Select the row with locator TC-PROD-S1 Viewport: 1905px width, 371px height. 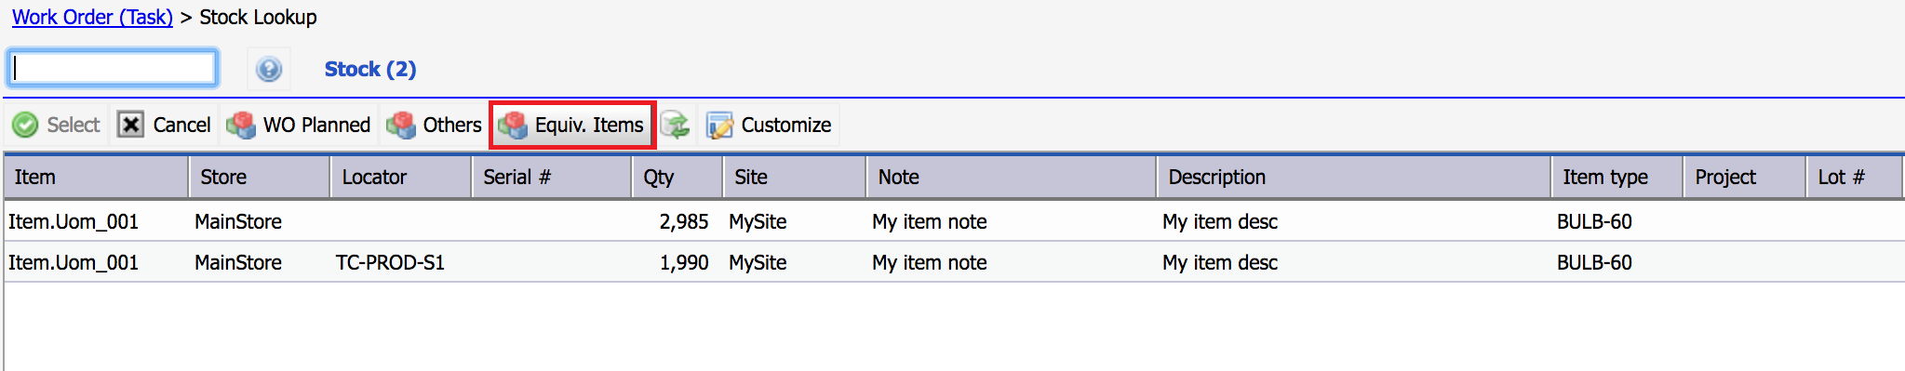[x=954, y=262]
